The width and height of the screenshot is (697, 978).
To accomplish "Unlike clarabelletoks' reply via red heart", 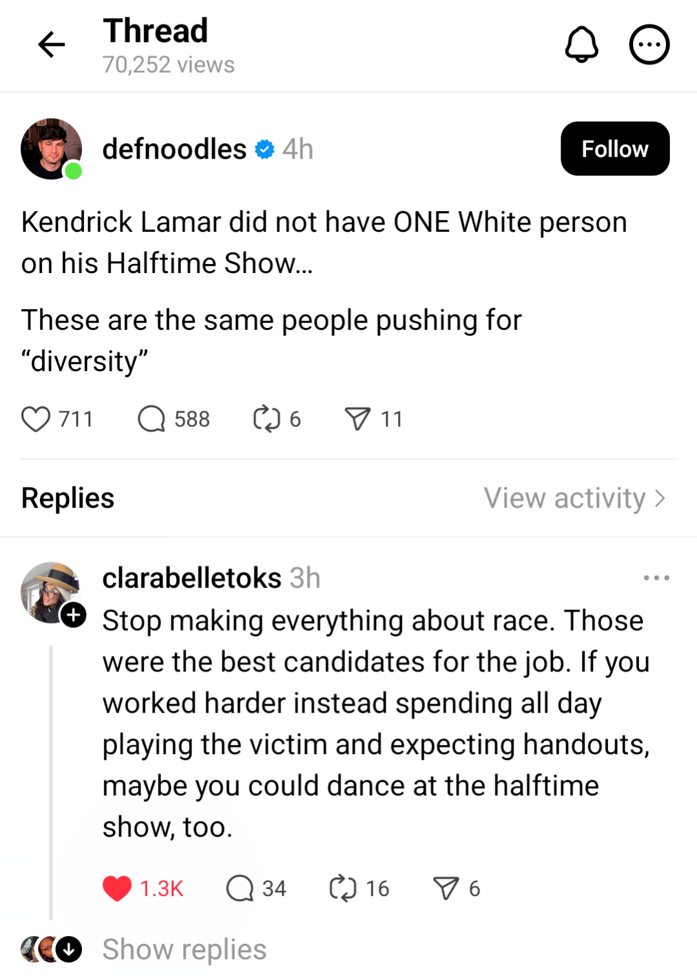I will point(117,888).
